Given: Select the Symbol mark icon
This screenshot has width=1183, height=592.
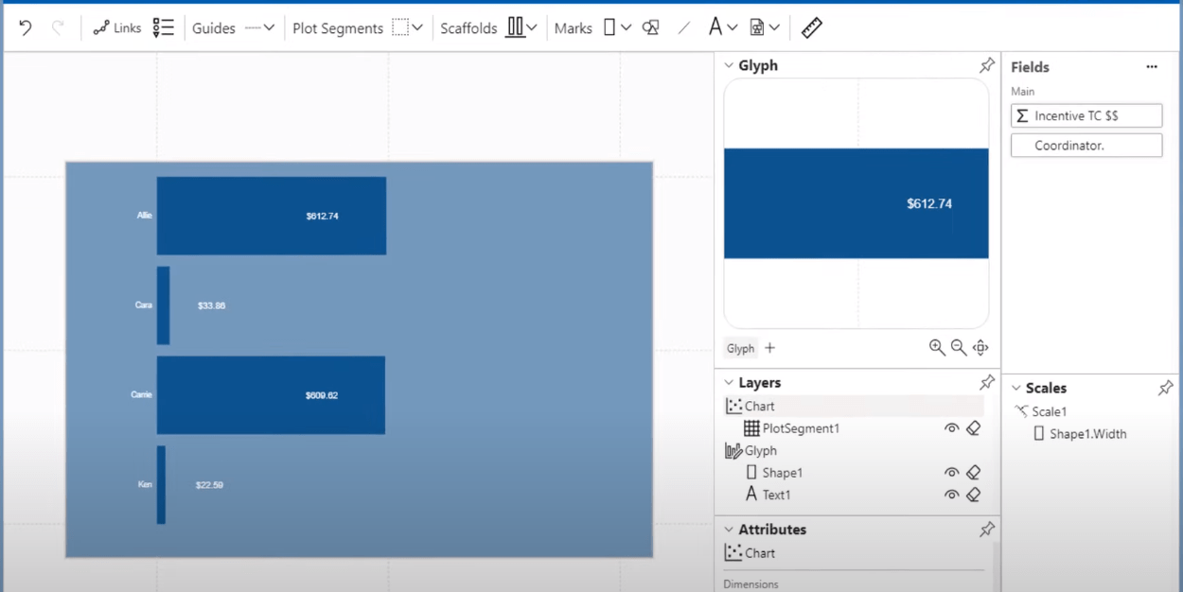Looking at the screenshot, I should [x=650, y=28].
